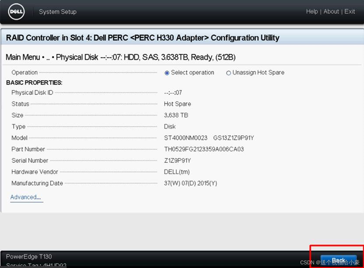Click the 'Disk' type value
The image size is (364, 268).
170,127
